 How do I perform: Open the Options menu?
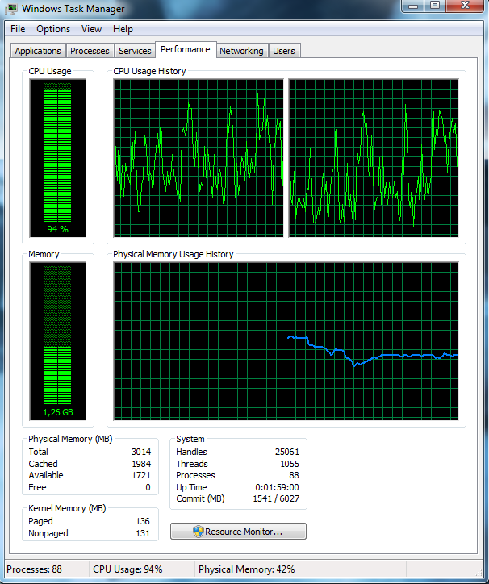[x=53, y=29]
